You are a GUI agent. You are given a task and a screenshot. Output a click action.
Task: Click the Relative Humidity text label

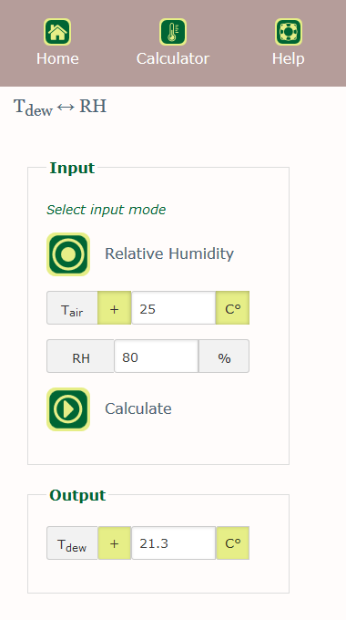click(x=169, y=253)
